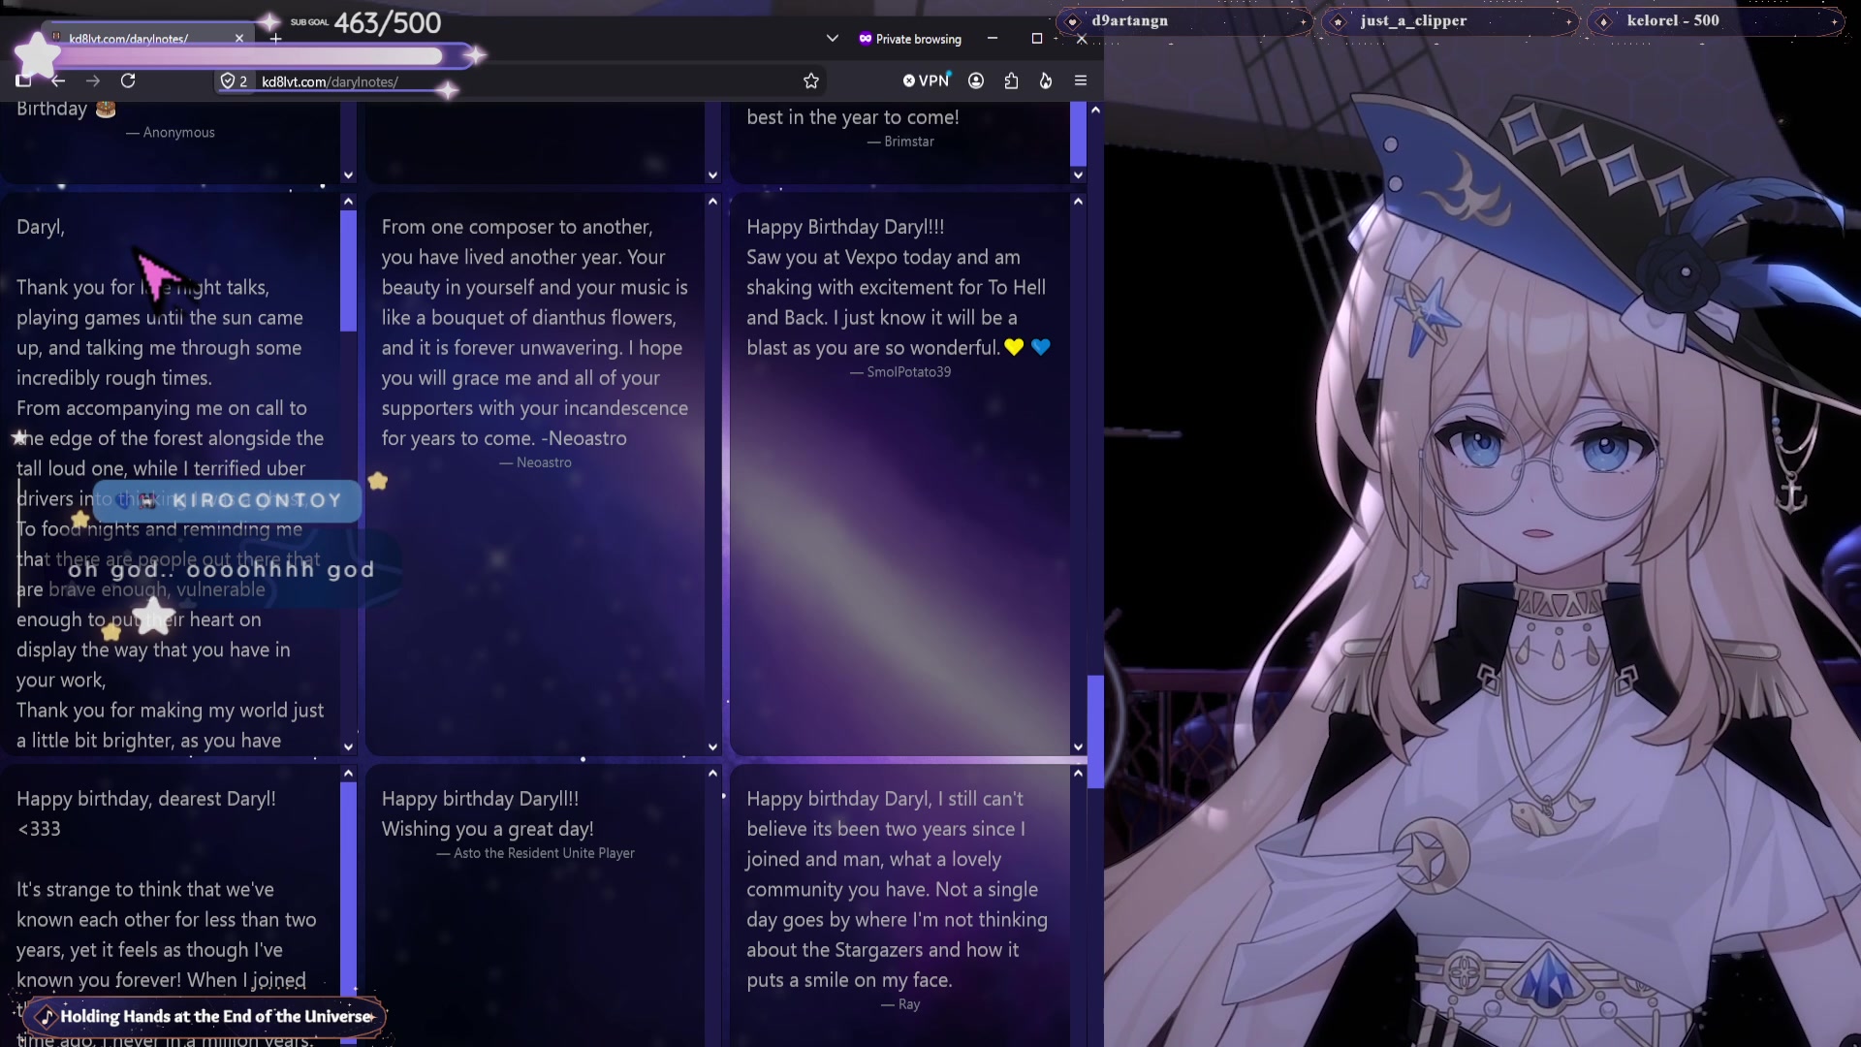Click the sub goal 463/500 counter
This screenshot has height=1047, width=1861.
pos(387,22)
